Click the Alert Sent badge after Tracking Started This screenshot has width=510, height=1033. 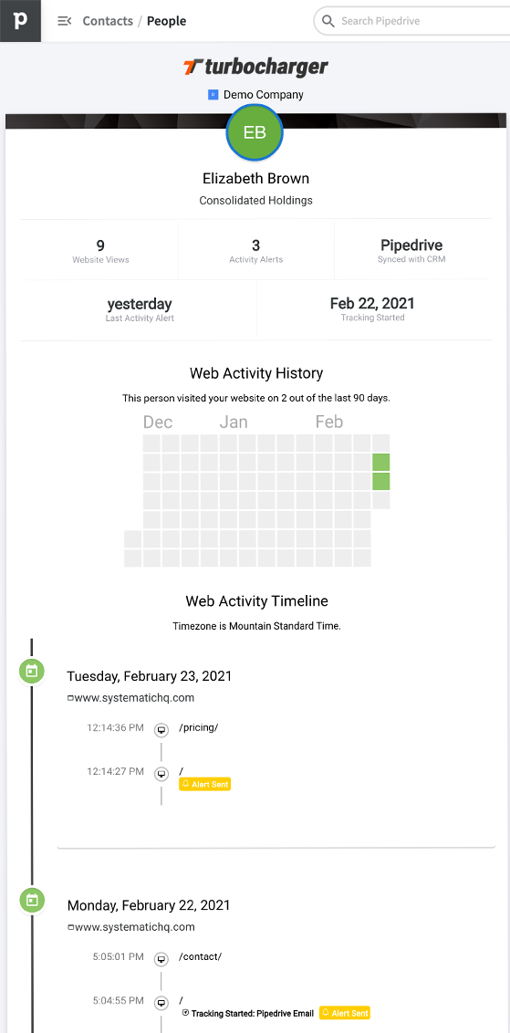click(345, 1013)
